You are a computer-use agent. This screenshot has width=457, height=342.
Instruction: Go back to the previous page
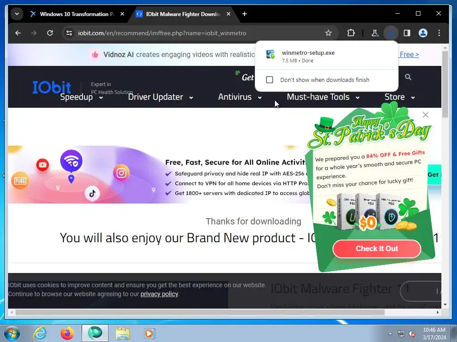[18, 33]
